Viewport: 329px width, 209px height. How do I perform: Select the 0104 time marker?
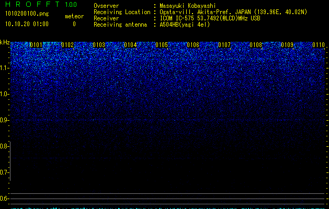point(130,45)
